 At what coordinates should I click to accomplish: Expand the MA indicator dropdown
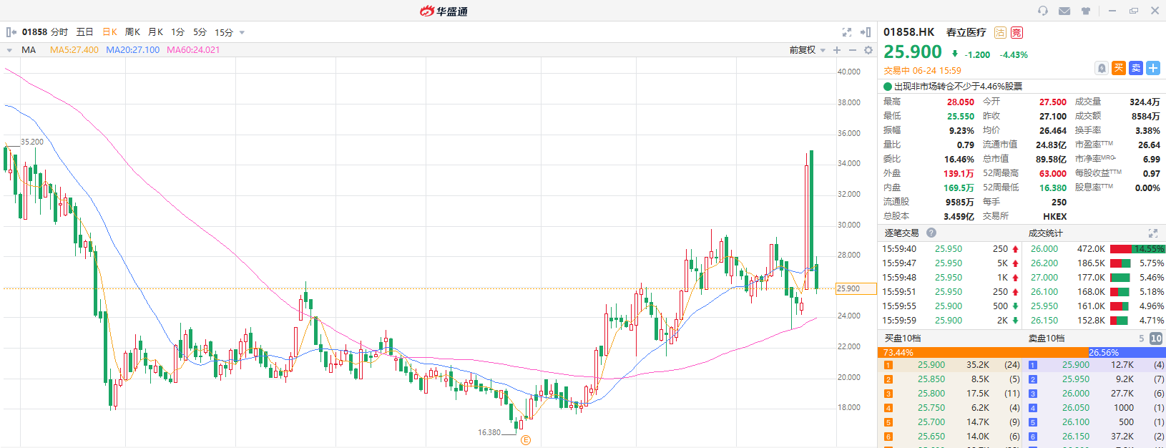pos(9,50)
